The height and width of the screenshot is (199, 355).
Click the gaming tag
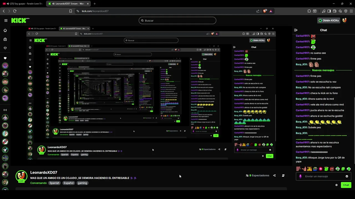point(82,183)
